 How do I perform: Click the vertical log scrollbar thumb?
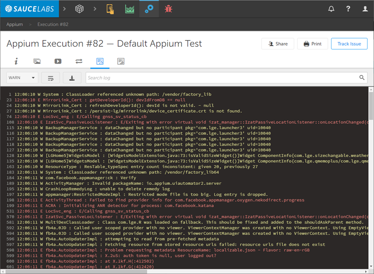[x=371, y=106]
